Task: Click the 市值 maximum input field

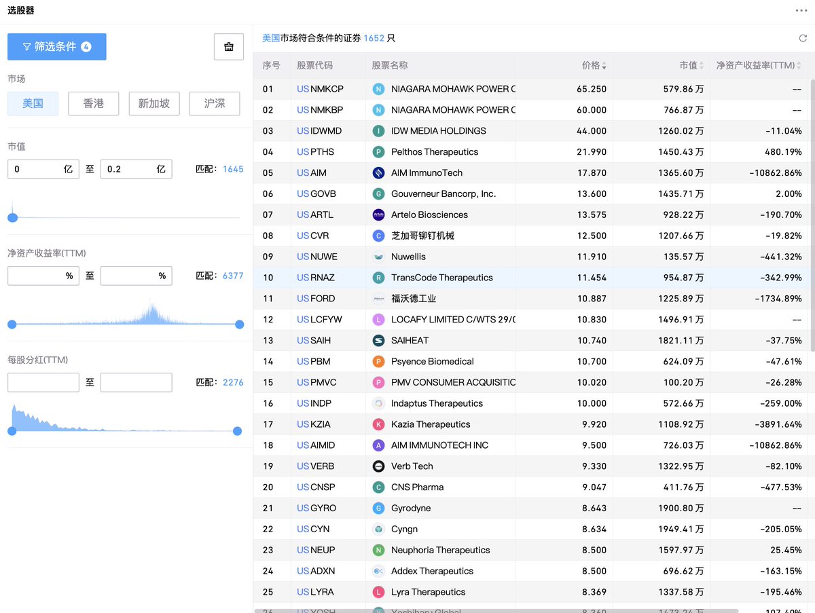Action: point(136,169)
